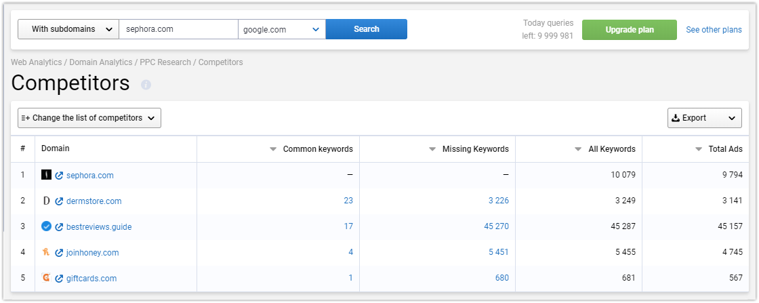Open missing keywords count 45 270
Image resolution: width=759 pixels, height=303 pixels.
496,226
